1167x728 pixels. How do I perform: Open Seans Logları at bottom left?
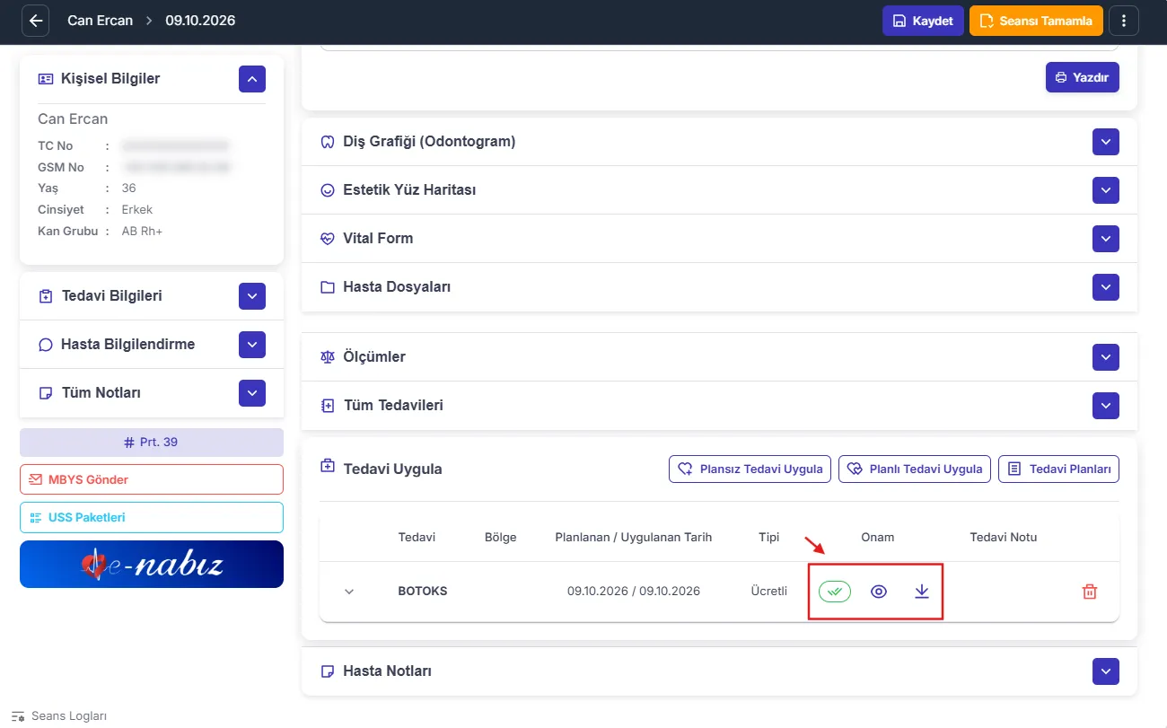point(59,716)
